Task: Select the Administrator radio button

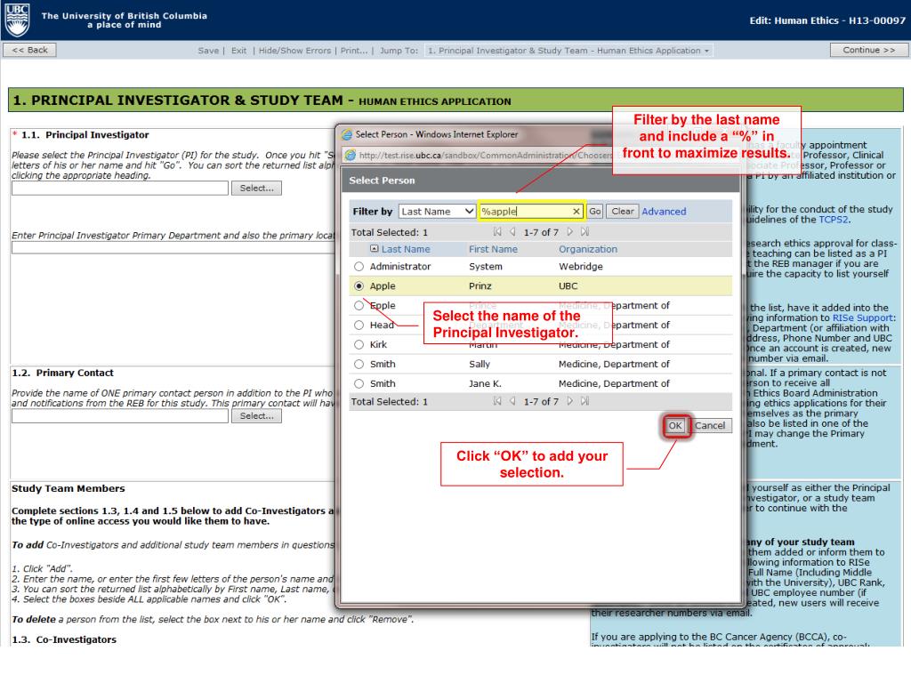Action: pyautogui.click(x=359, y=267)
